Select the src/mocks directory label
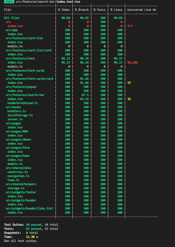Screen dimensions: 175x247 [x=14, y=107]
